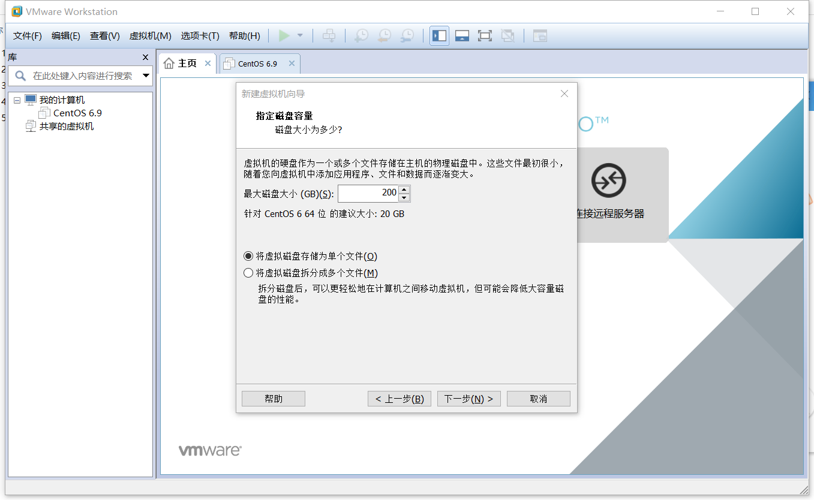Screen dimensions: 814x500
Task: Click the max disk size input field
Action: 368,194
